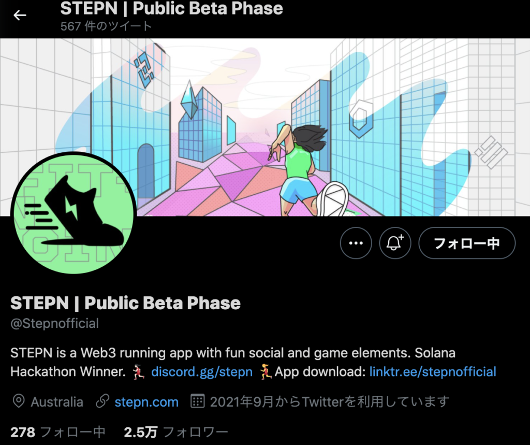
Task: Click the Australia location text
Action: pyautogui.click(x=57, y=402)
